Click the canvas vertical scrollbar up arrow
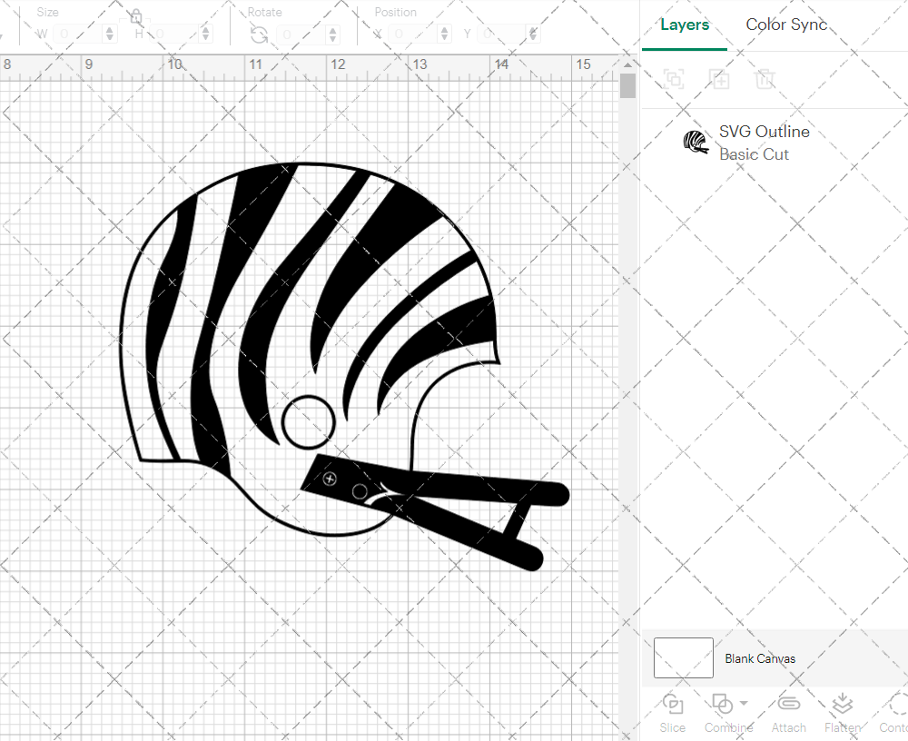Image resolution: width=908 pixels, height=741 pixels. (x=627, y=66)
